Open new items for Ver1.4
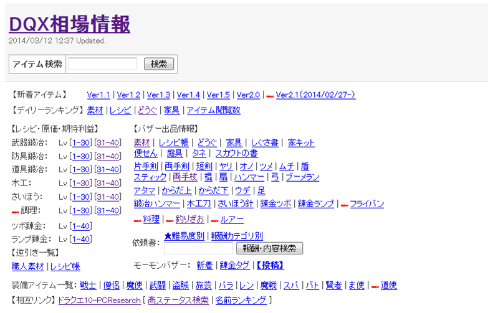Screen dimensions: 488x313 (x=188, y=95)
